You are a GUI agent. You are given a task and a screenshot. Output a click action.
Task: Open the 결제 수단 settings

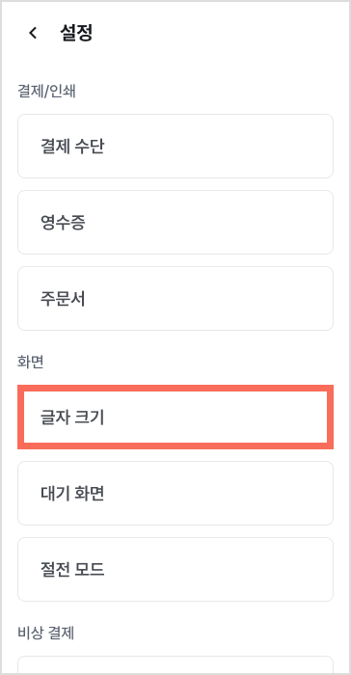pyautogui.click(x=175, y=146)
